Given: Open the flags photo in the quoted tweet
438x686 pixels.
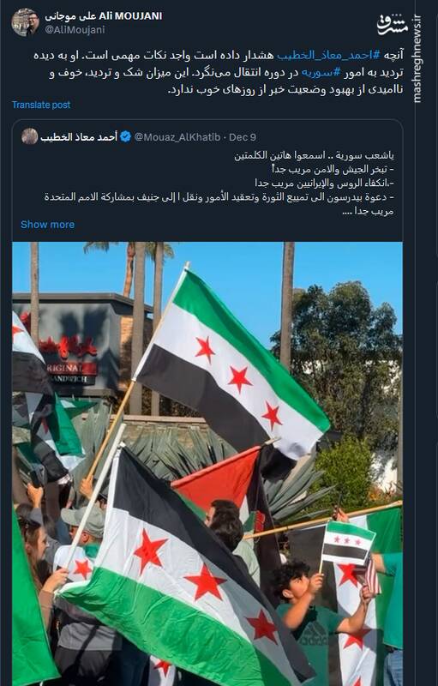Looking at the screenshot, I should [x=207, y=464].
